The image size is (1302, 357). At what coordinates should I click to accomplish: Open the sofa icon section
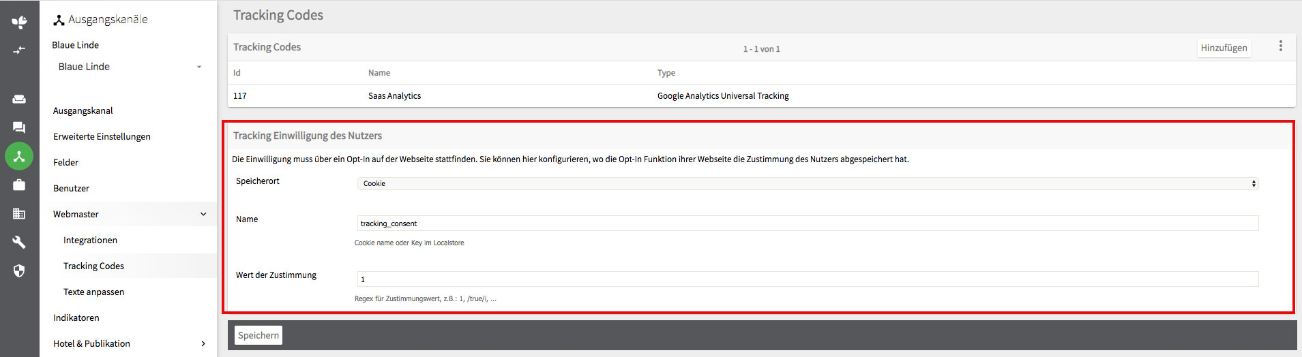(x=19, y=99)
